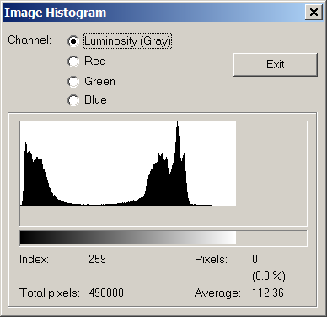Screen dimensions: 327x317
Task: Click the grayscale gradient bar
Action: (128, 238)
